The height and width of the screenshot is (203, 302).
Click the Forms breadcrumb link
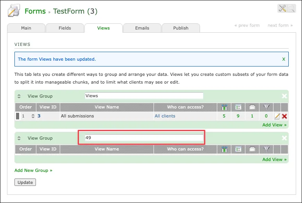click(35, 11)
